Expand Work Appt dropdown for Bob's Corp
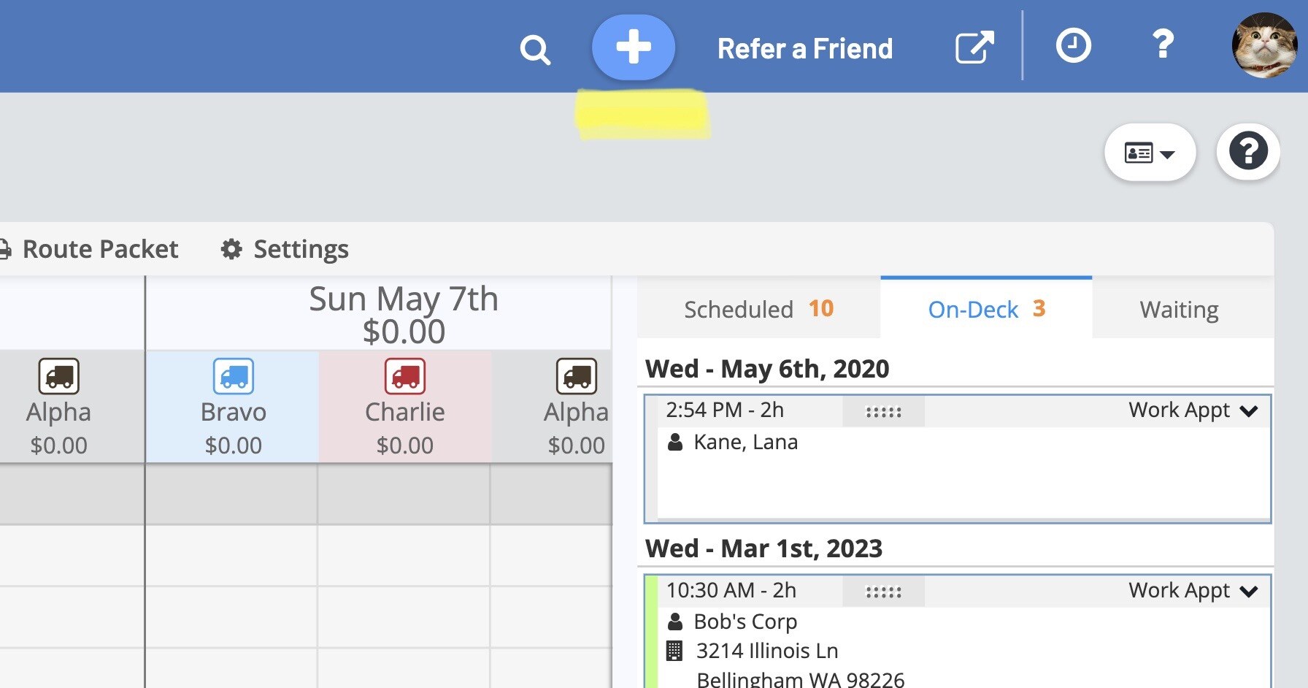This screenshot has width=1308, height=688. 1249,591
